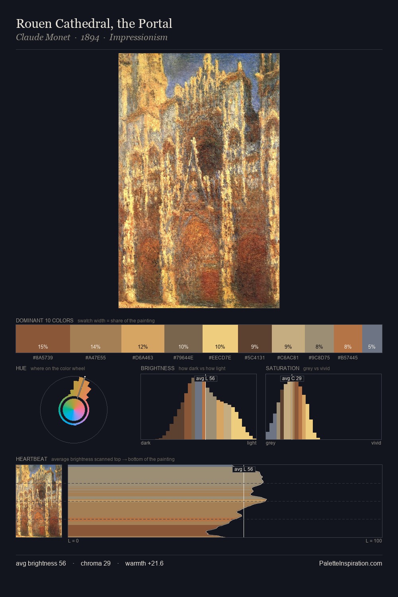Click the hex label #EECD7E

point(220,358)
